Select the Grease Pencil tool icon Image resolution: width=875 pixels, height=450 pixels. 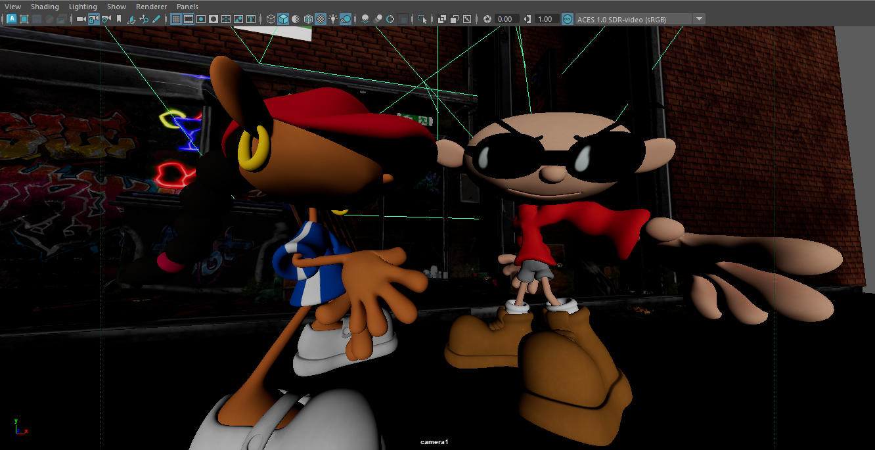156,19
